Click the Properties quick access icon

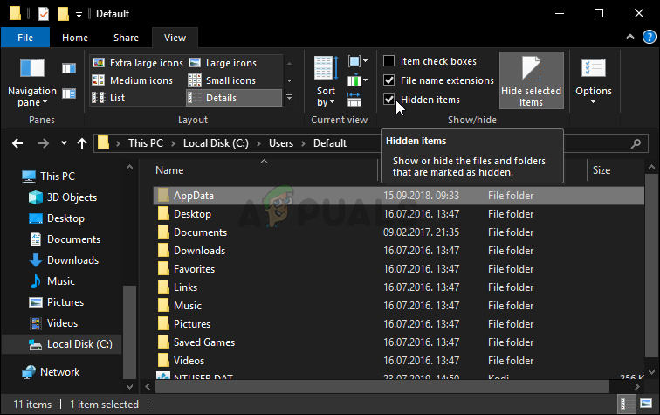tap(44, 14)
